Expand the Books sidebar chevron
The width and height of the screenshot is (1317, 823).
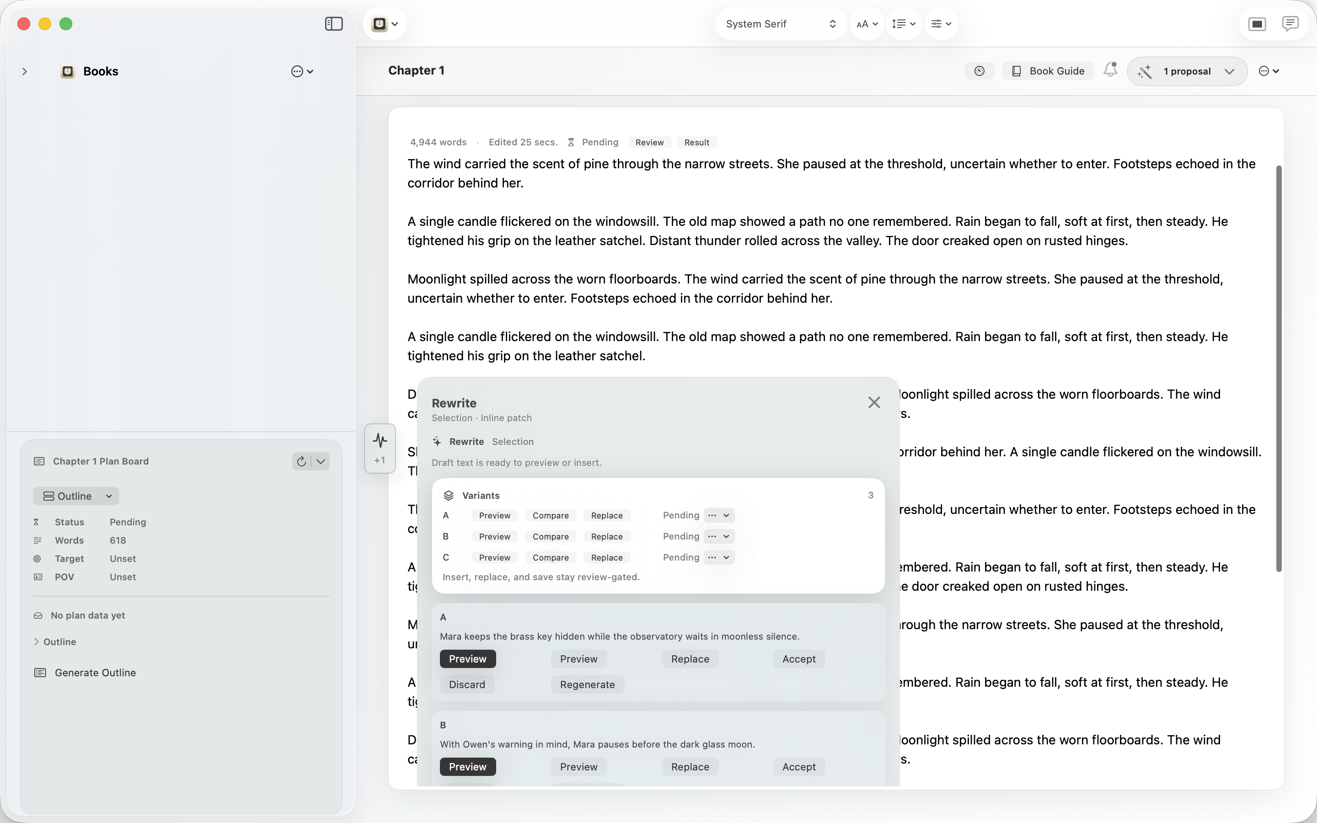coord(25,71)
